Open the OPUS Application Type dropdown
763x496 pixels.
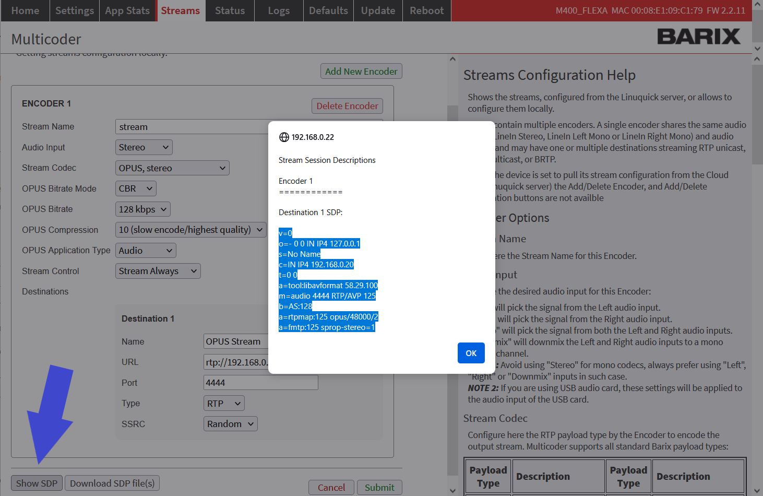click(145, 251)
